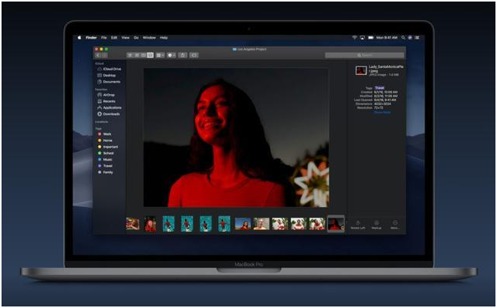Click the Travel tag in preview pane
This screenshot has height=308, width=497.
click(380, 88)
